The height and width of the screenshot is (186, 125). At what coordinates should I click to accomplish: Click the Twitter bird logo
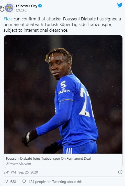click(x=120, y=5)
